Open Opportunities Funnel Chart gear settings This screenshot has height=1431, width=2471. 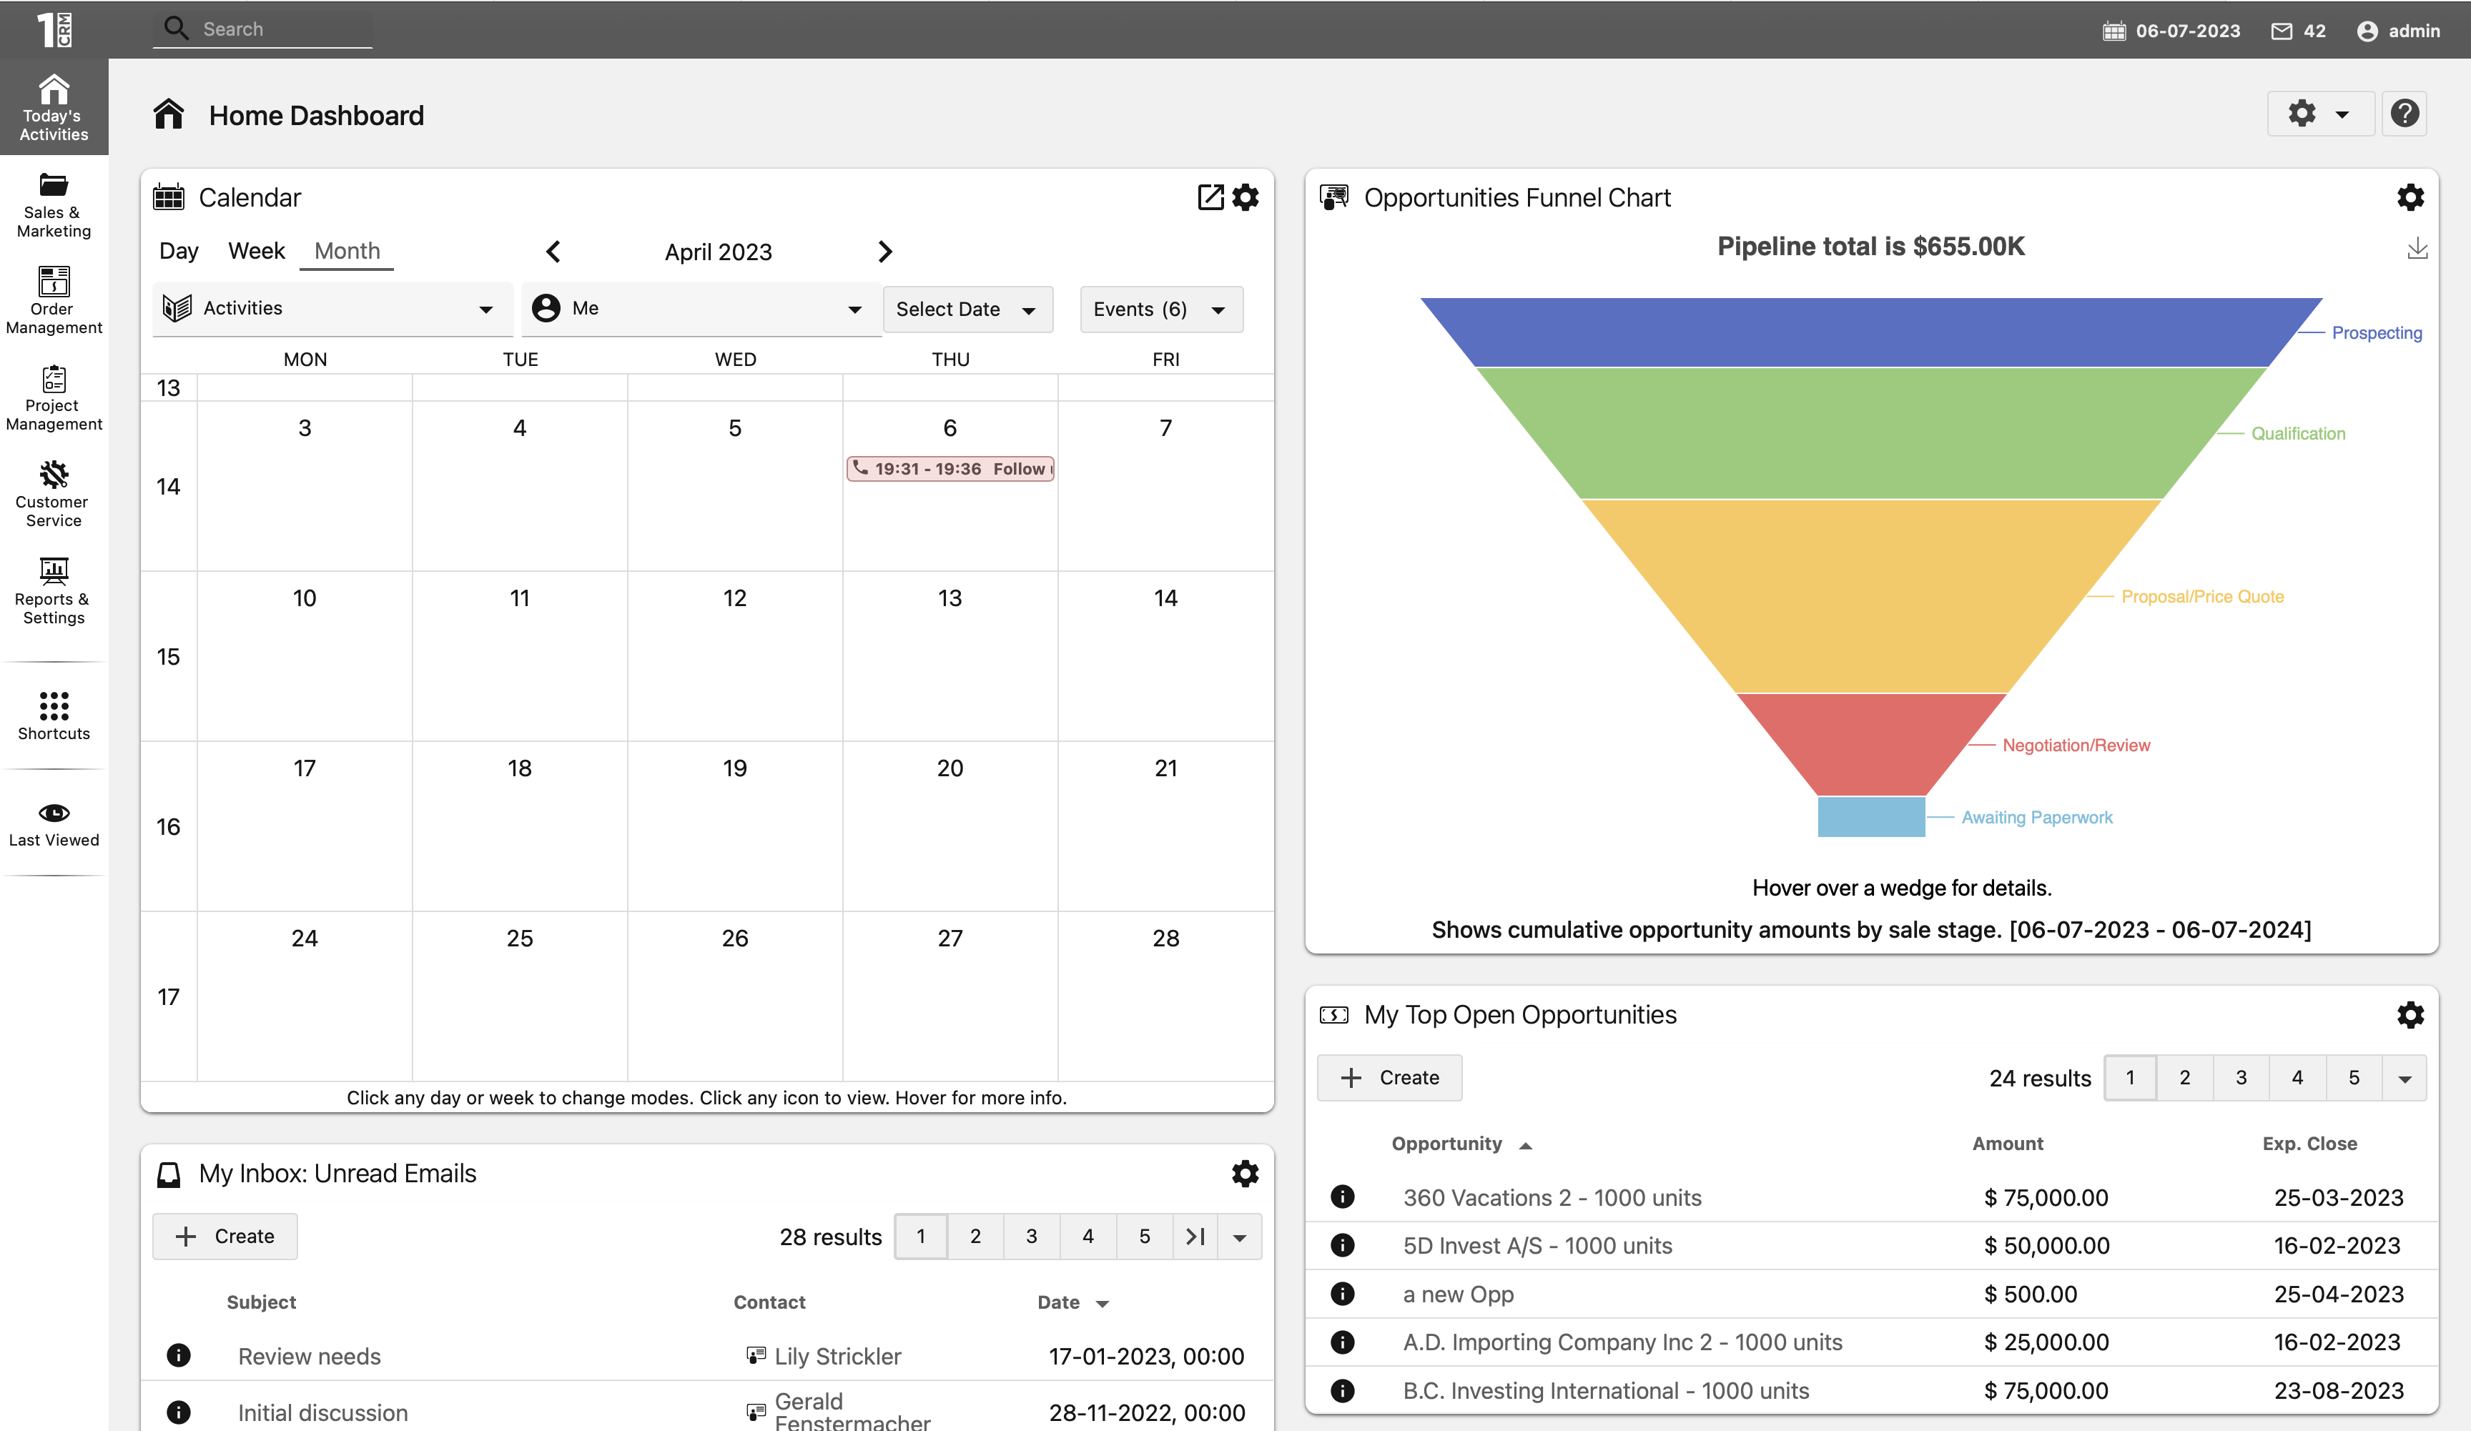(x=2410, y=197)
